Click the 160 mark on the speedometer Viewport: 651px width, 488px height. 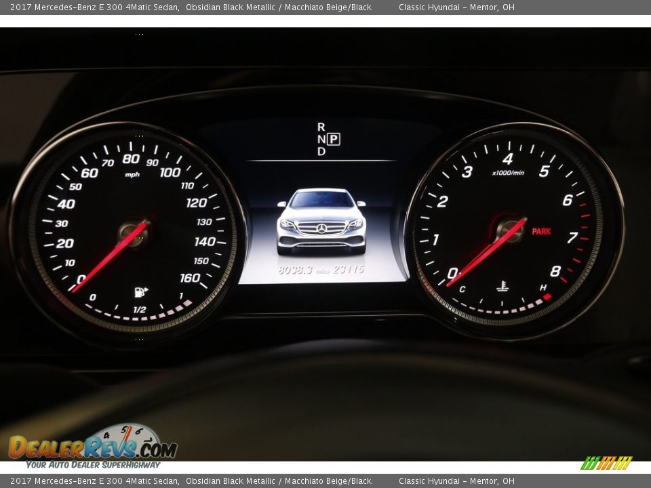(x=190, y=278)
